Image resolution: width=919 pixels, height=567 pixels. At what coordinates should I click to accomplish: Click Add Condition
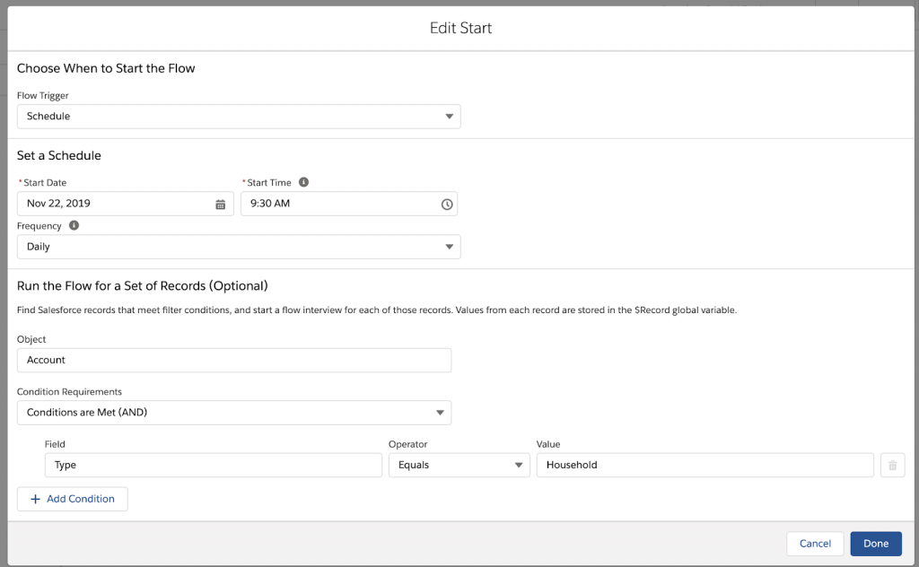pos(72,499)
